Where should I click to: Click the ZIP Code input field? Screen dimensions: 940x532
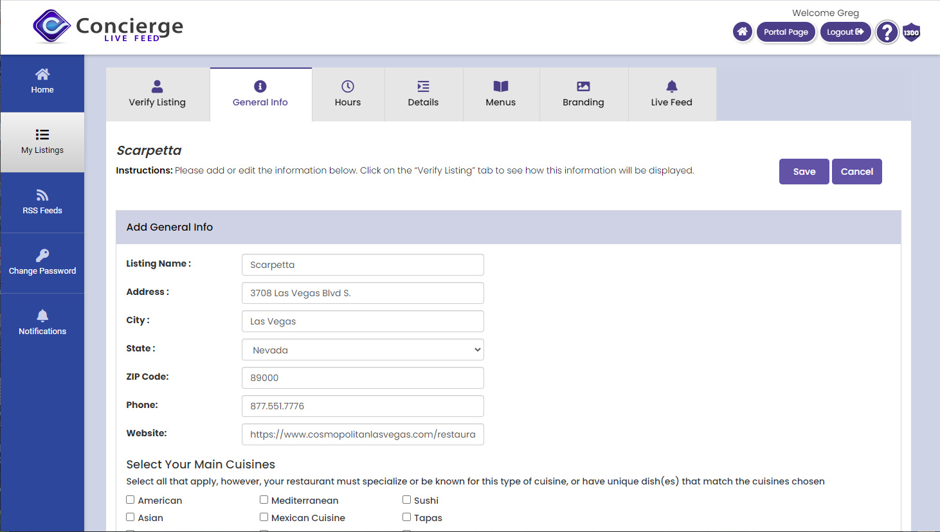(363, 378)
